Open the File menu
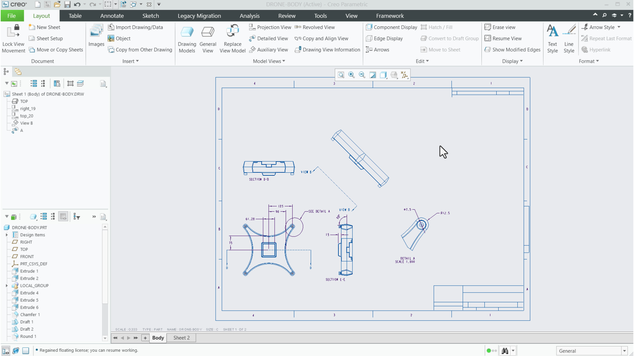 point(12,16)
